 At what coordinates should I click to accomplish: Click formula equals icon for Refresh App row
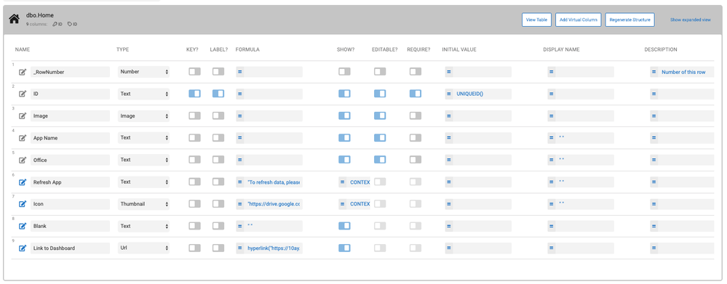(x=239, y=182)
